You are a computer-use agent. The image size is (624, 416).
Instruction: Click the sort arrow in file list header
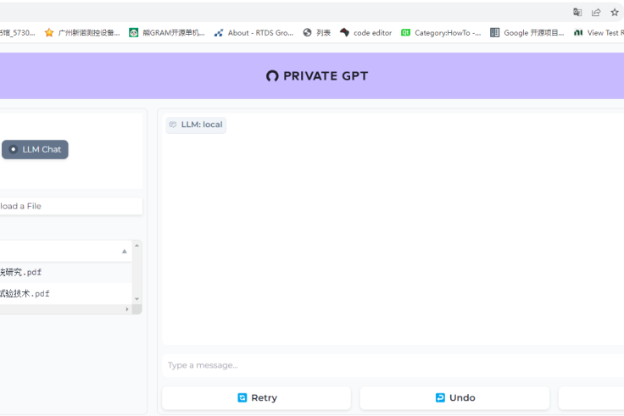point(124,252)
